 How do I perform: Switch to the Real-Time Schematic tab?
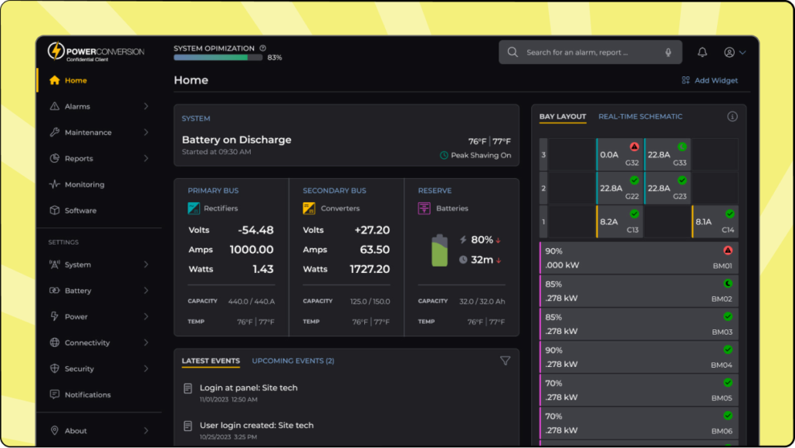click(x=640, y=116)
